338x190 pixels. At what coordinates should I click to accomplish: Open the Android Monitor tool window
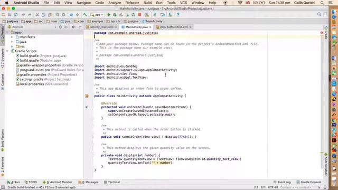click(58, 182)
